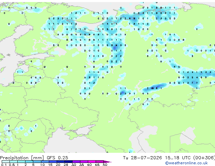The width and height of the screenshot is (215, 166).
Task: Click the above-50 arrow tip of legend
Action: [x=107, y=162]
